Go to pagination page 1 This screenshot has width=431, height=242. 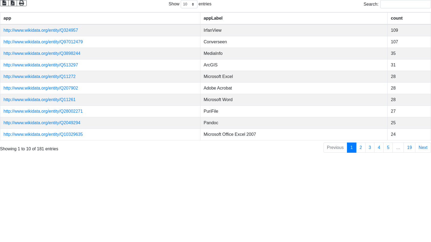352,148
